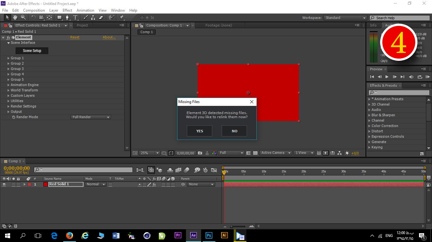Toggle the solo switch for Red Solid 1

click(x=14, y=184)
